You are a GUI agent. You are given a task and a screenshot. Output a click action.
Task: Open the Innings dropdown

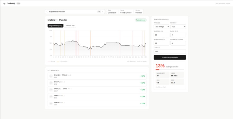(161, 27)
